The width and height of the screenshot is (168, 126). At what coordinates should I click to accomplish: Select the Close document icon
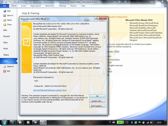point(5,25)
